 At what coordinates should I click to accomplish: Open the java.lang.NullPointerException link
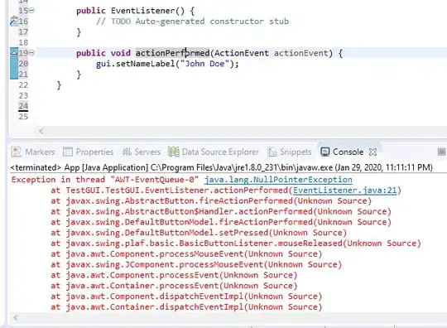pyautogui.click(x=278, y=180)
